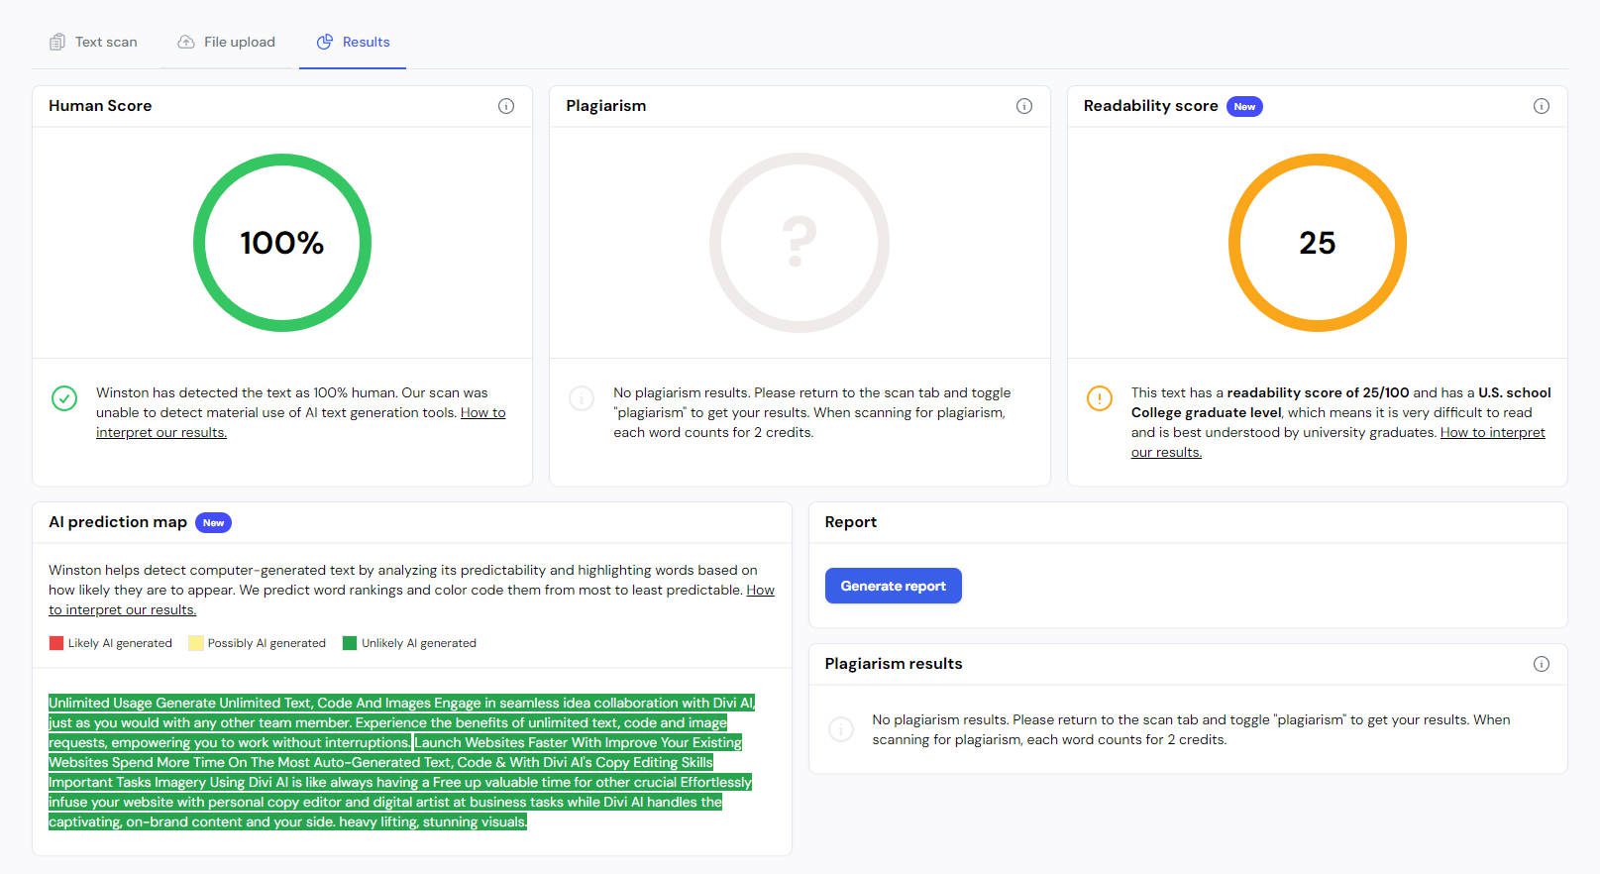Click the New badge next to Readability score

coord(1244,106)
